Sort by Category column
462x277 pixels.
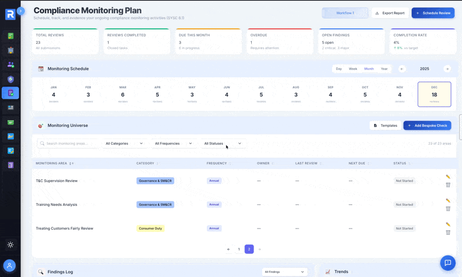147,163
